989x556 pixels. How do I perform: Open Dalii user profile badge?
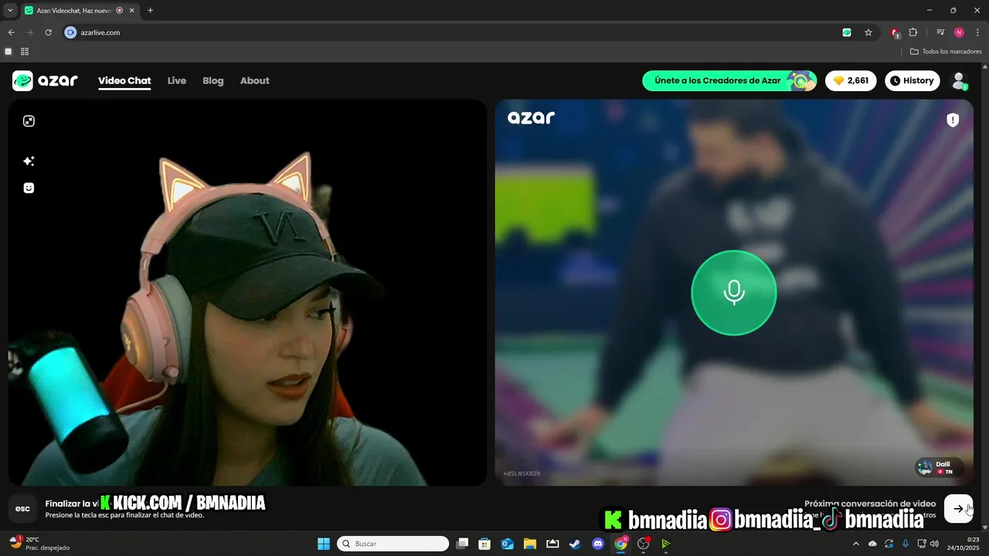point(939,467)
